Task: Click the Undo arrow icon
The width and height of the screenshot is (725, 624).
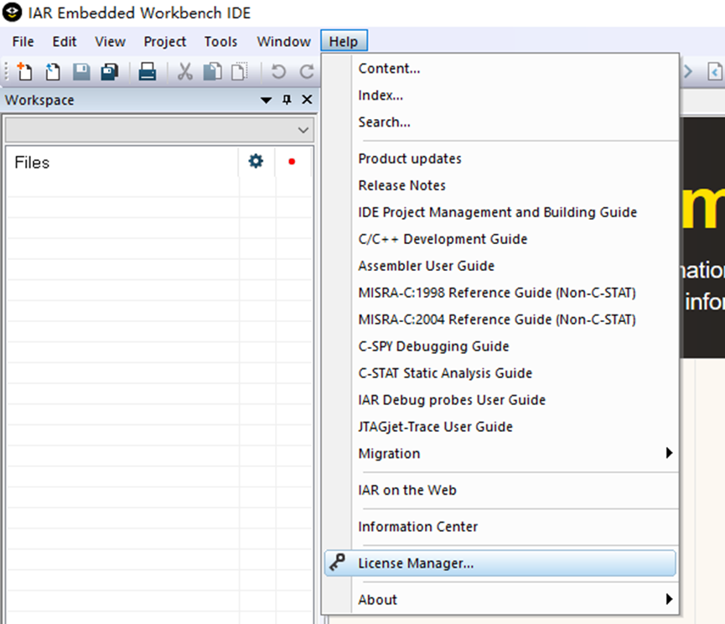Action: (x=278, y=71)
